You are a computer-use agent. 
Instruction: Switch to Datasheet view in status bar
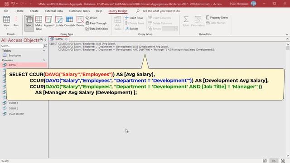click(265, 161)
